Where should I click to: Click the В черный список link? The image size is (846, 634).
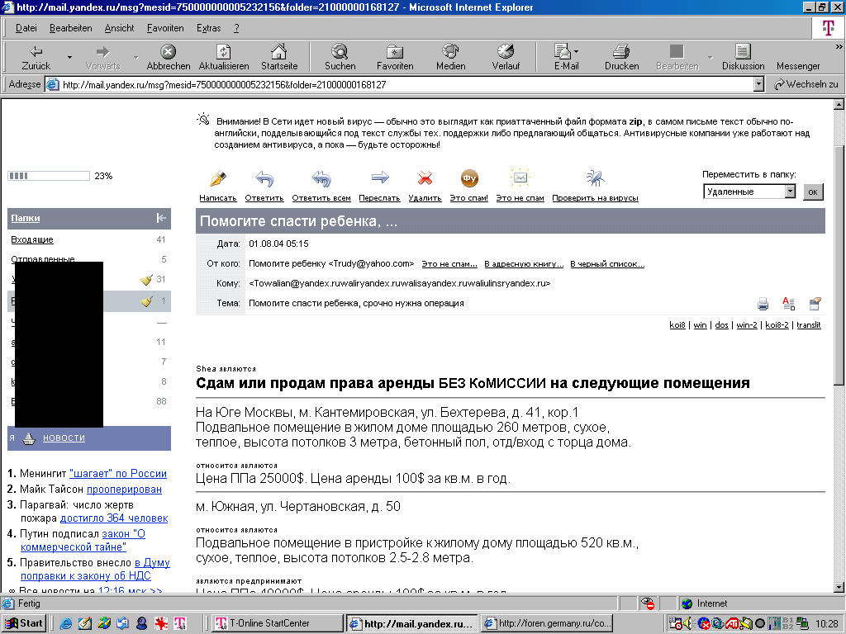pos(607,263)
